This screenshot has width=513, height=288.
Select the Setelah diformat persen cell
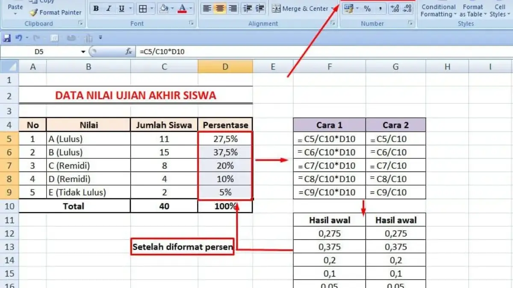click(x=183, y=247)
